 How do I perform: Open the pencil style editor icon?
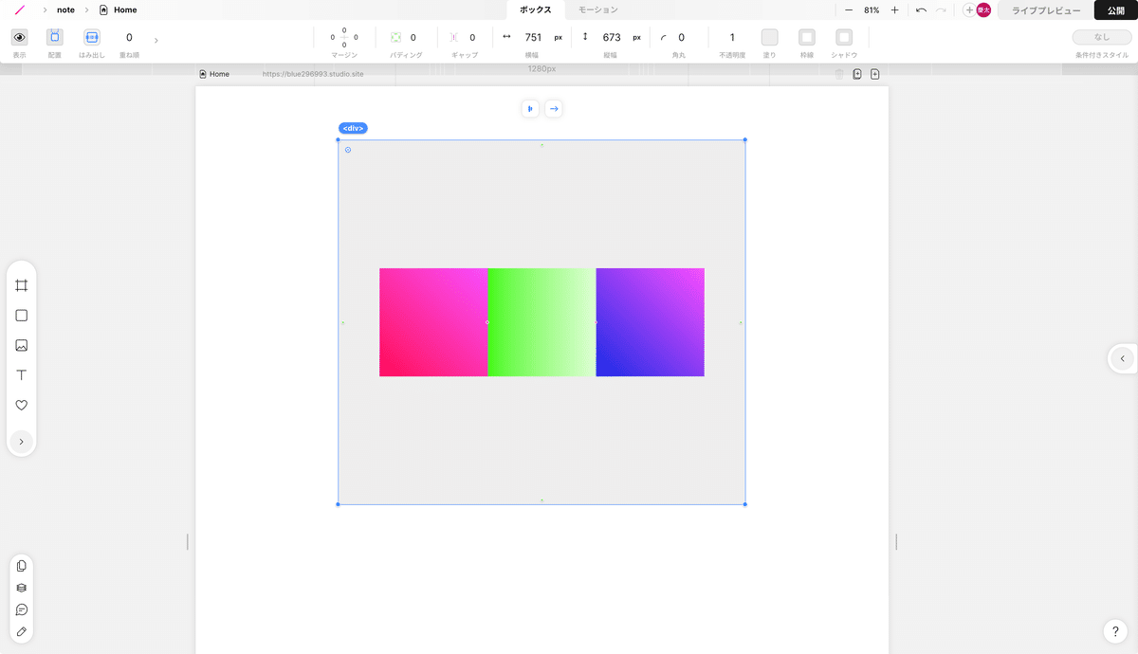21,631
